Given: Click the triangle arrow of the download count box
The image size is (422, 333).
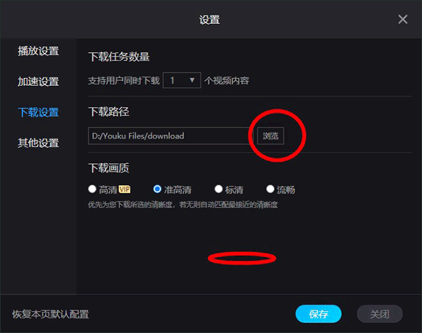Looking at the screenshot, I should [192, 80].
